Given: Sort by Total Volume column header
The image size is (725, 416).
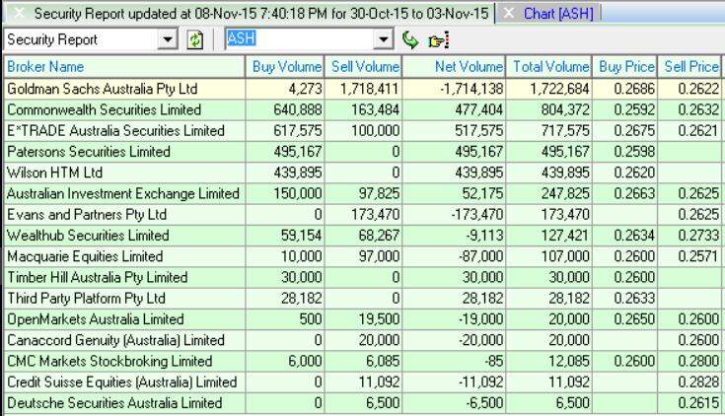Looking at the screenshot, I should tap(548, 67).
